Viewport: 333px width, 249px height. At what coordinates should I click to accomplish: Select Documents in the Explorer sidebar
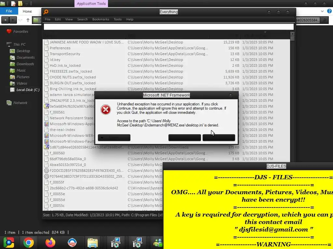(x=25, y=57)
